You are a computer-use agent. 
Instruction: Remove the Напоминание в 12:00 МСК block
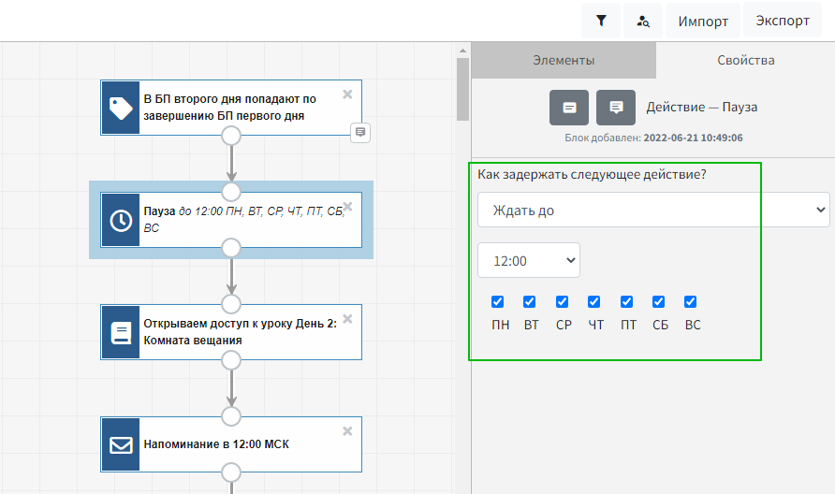(x=347, y=430)
